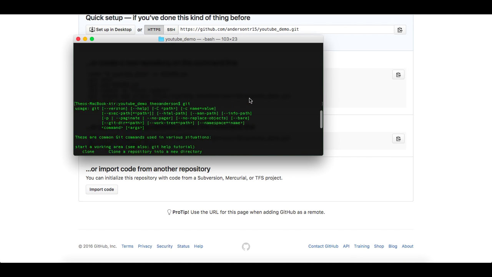Open the Privacy footer link

tap(145, 246)
